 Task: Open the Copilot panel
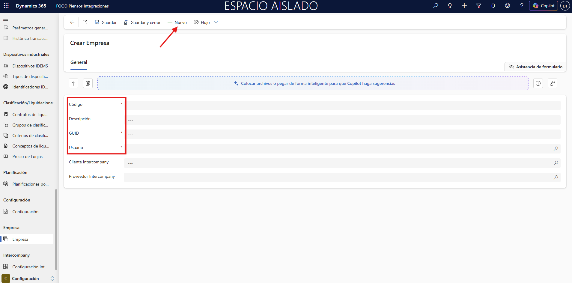point(543,6)
